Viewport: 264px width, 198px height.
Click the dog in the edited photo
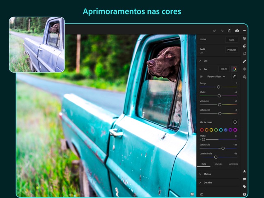pos(164,63)
